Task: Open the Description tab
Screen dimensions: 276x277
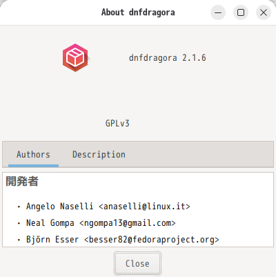Action: (99, 155)
